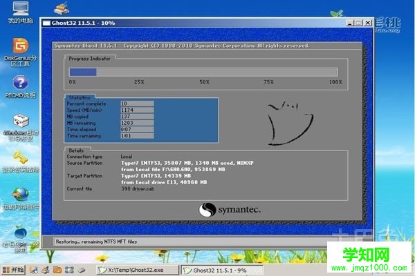Image resolution: width=415 pixels, height=276 pixels.
Task: Click the 50% progress scale label
Action: 204,82
